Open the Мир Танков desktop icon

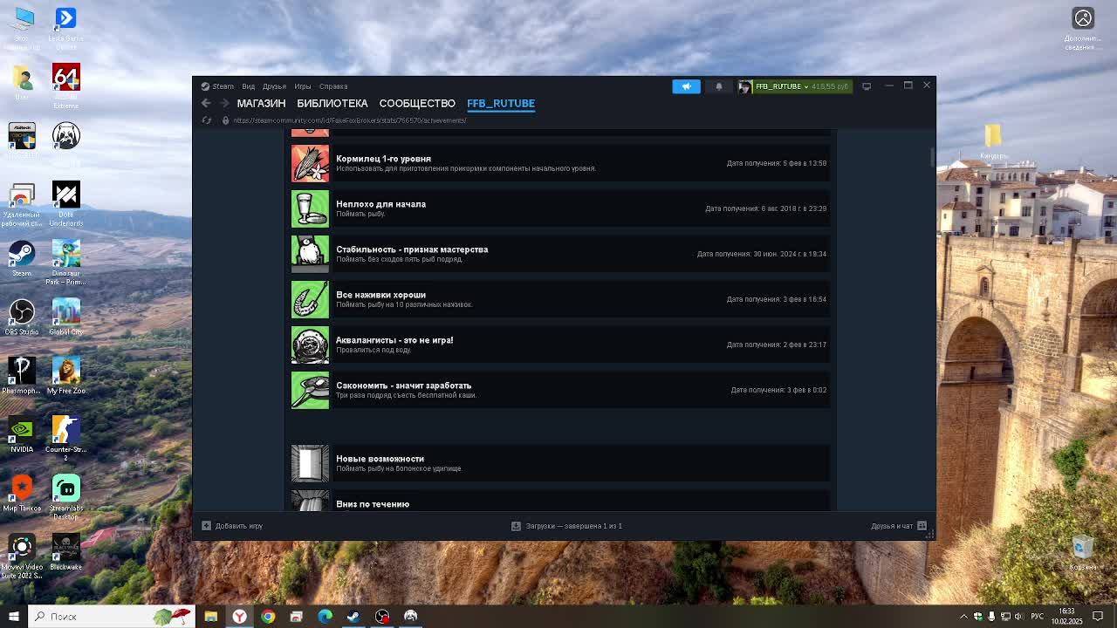22,493
